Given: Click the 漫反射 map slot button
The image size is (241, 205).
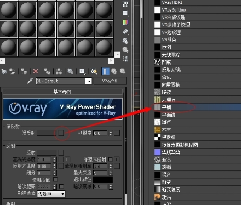Looking at the screenshot, I should pyautogui.click(x=61, y=133).
